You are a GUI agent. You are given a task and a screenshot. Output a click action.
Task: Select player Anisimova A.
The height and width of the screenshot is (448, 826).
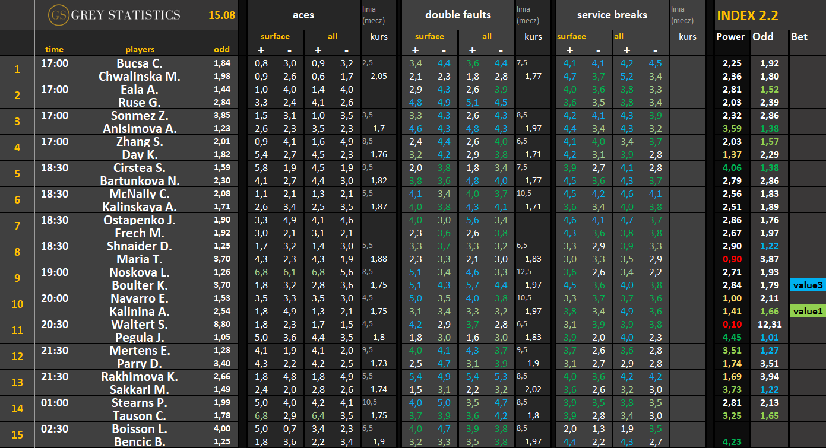pos(140,129)
